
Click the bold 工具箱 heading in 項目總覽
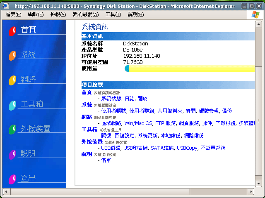click(89, 129)
